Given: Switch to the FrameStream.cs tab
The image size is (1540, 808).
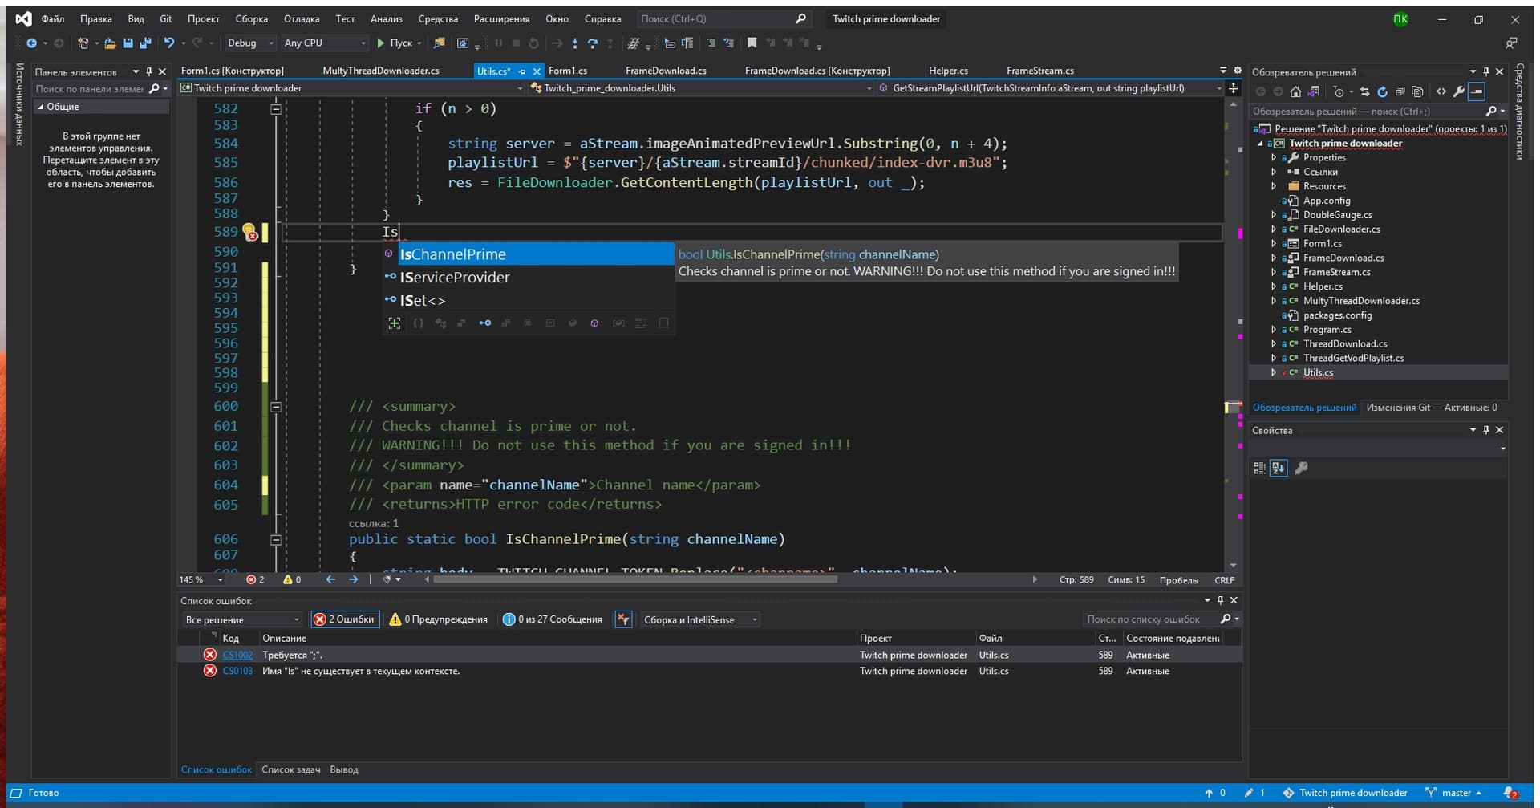Looking at the screenshot, I should 1039,71.
